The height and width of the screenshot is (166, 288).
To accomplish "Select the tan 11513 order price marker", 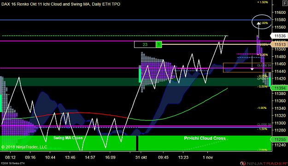I will [x=279, y=44].
